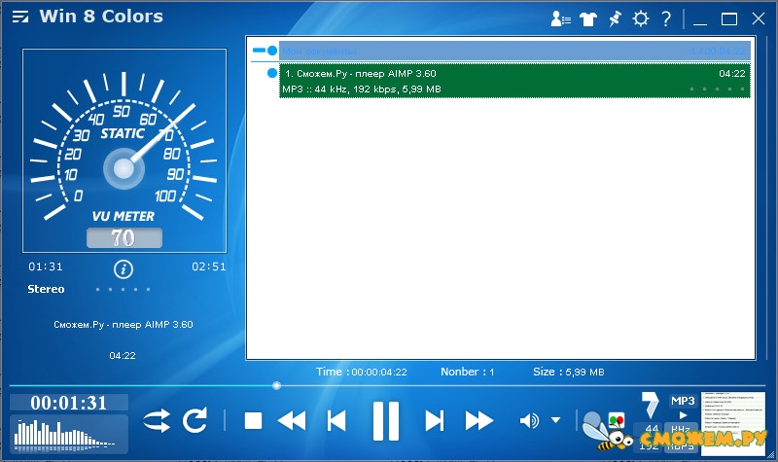Screen dimensions: 778x462
Task: Click the small play arrow below MP3
Action: [x=684, y=415]
